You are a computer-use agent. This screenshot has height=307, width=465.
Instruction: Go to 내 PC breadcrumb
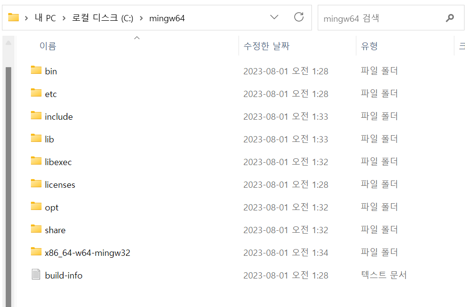[45, 18]
